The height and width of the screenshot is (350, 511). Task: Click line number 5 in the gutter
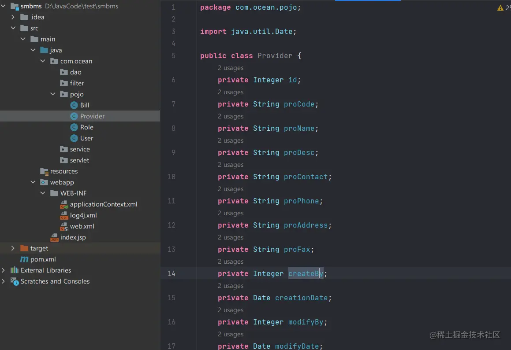pos(173,56)
